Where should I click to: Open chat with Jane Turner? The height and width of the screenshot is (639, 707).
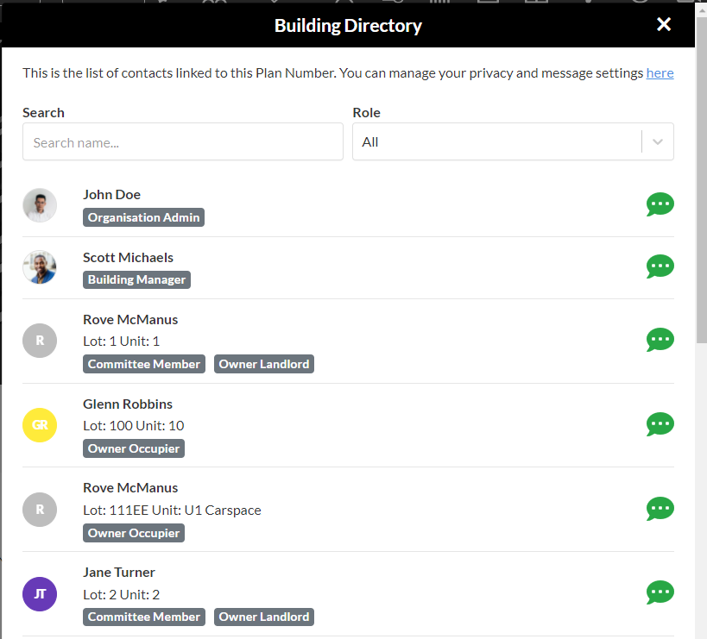point(660,592)
